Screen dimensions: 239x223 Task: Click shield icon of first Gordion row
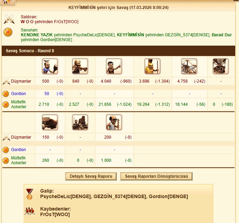[x=6, y=94]
